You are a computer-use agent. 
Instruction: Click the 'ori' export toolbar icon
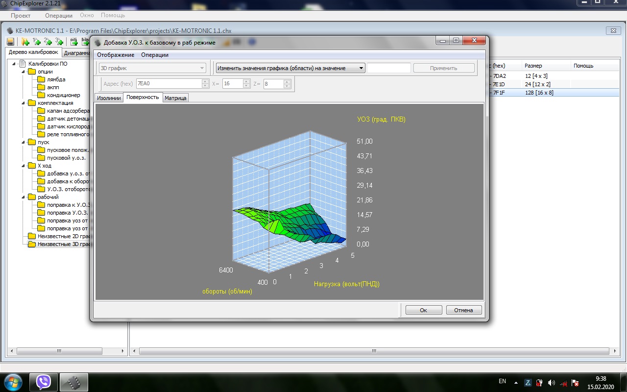pos(74,42)
